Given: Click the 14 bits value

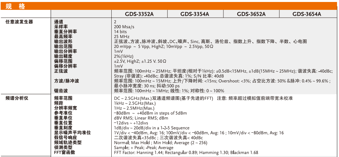Looking at the screenshot, I should (x=120, y=32).
